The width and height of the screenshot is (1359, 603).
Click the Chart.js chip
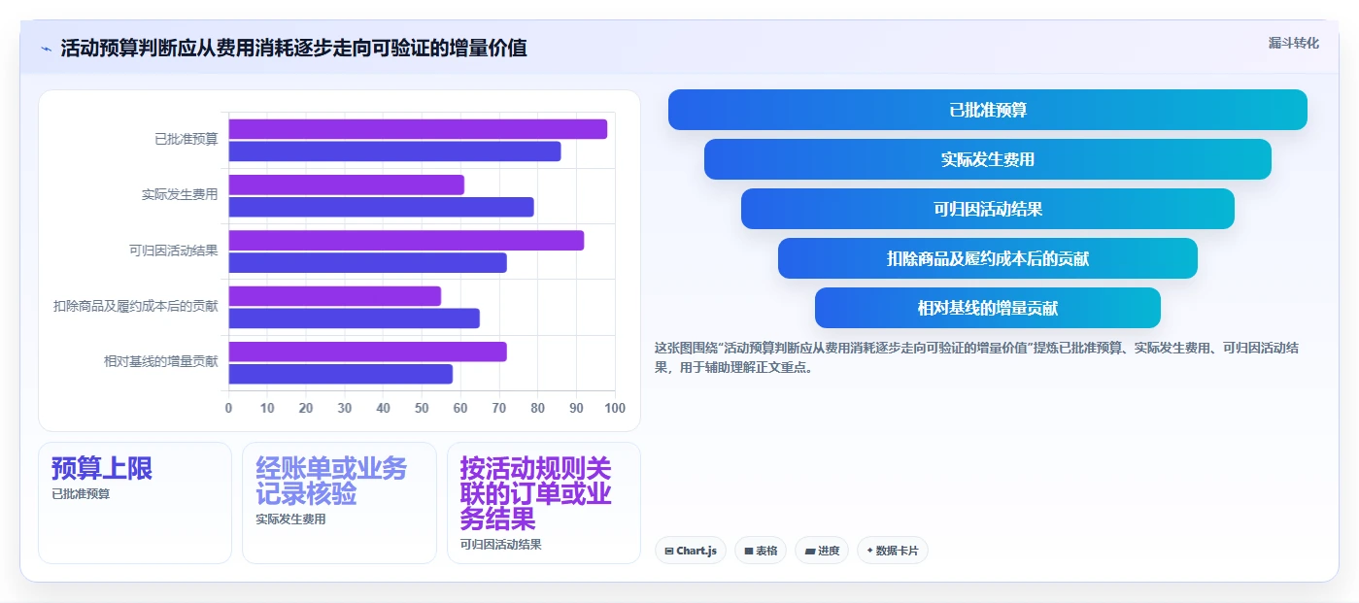pyautogui.click(x=691, y=551)
